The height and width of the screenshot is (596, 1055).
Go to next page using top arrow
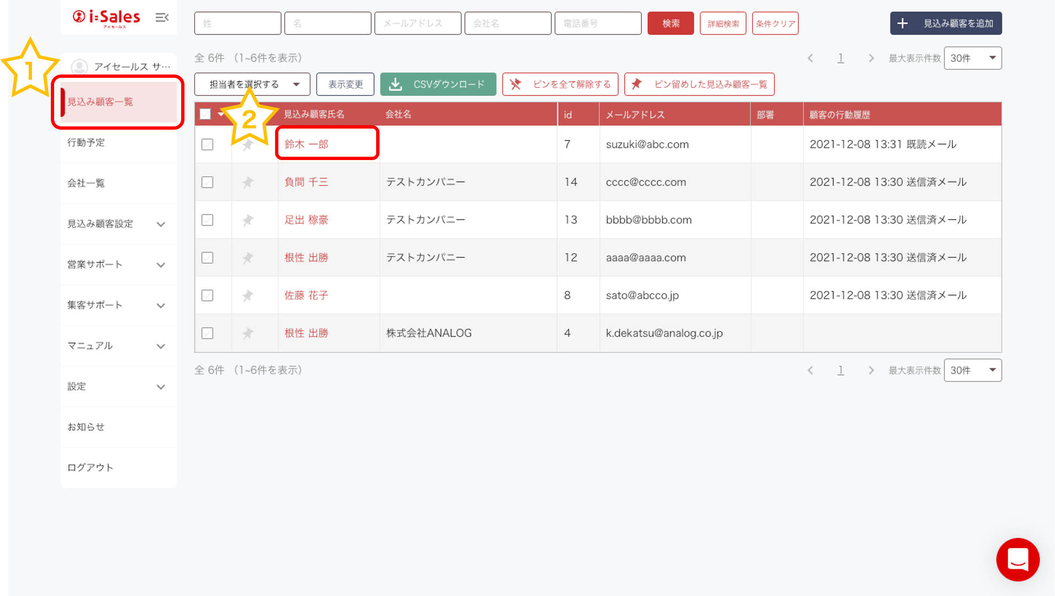[871, 58]
